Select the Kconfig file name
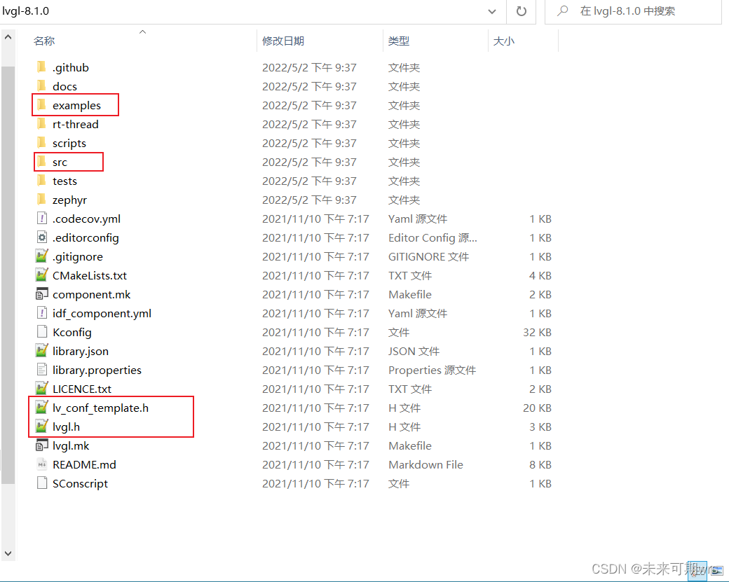The image size is (729, 582). (72, 332)
